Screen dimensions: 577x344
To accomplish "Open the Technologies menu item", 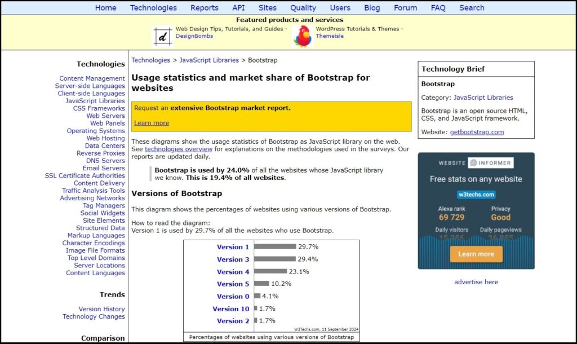I will 153,8.
